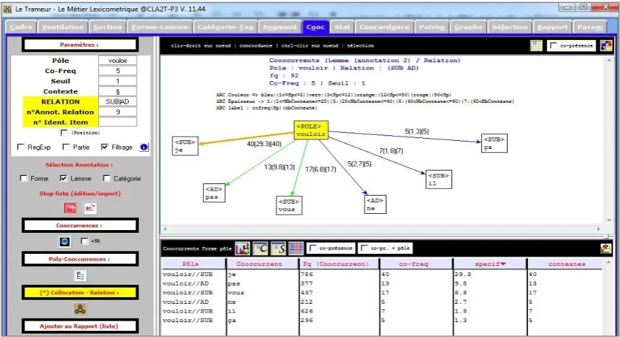Click the Co-Freq input field
Viewport: 620px width, 337px height.
(117, 71)
